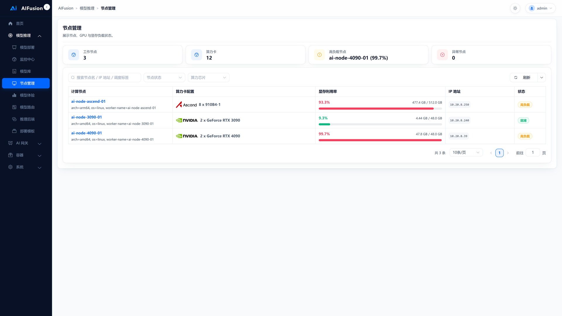Expand the AI 网关 sidebar group

[26, 143]
